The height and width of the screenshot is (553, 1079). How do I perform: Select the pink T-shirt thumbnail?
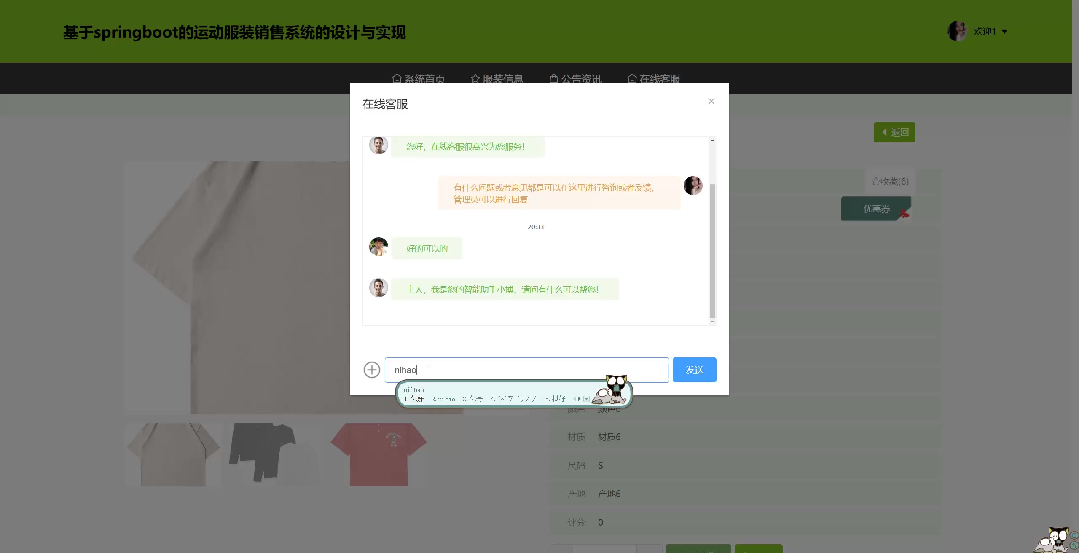(x=378, y=454)
